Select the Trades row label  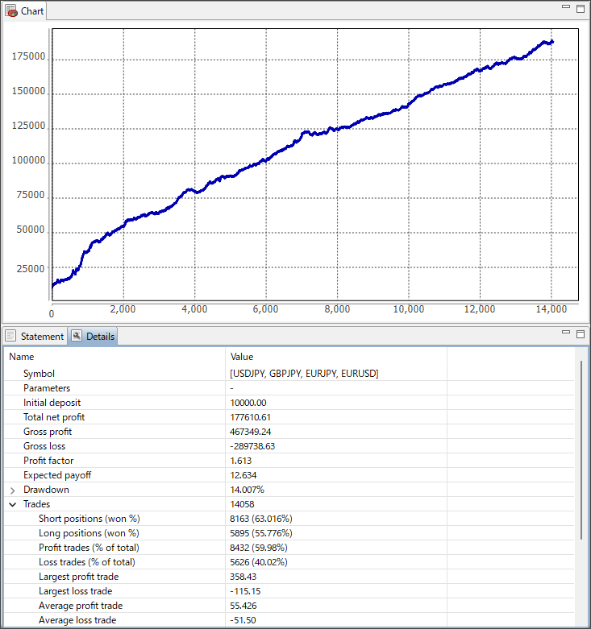36,504
